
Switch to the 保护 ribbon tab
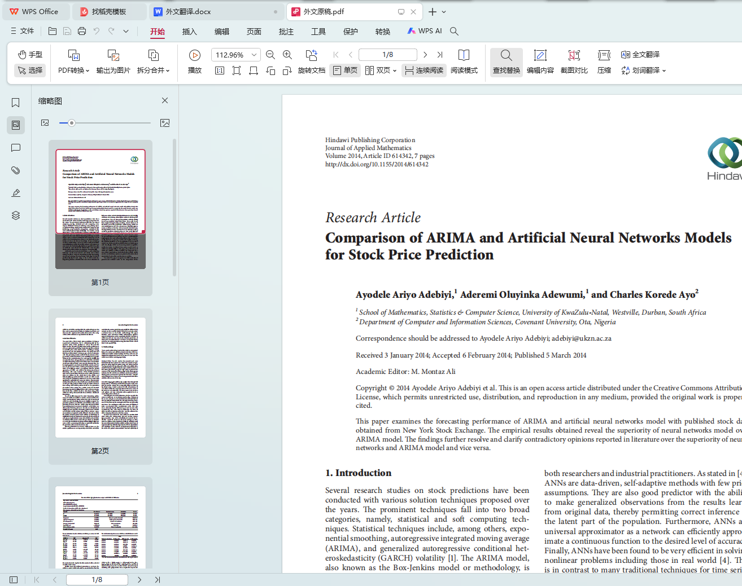point(351,32)
